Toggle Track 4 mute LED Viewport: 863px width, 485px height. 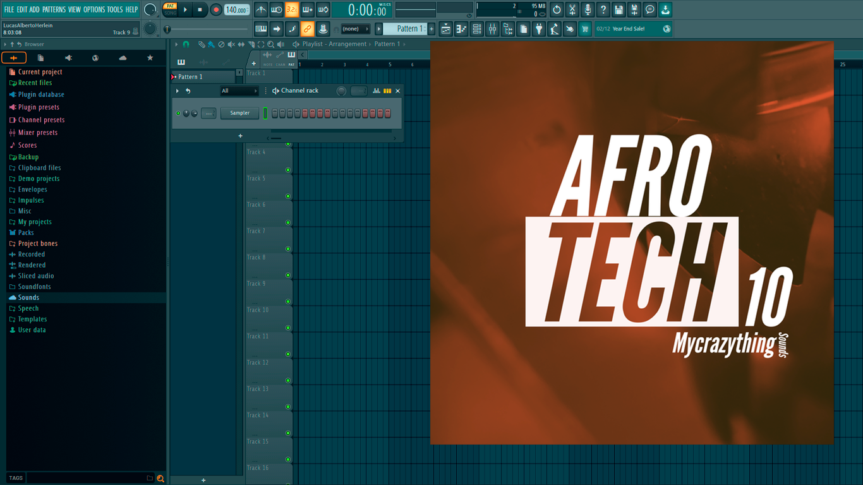pyautogui.click(x=288, y=170)
